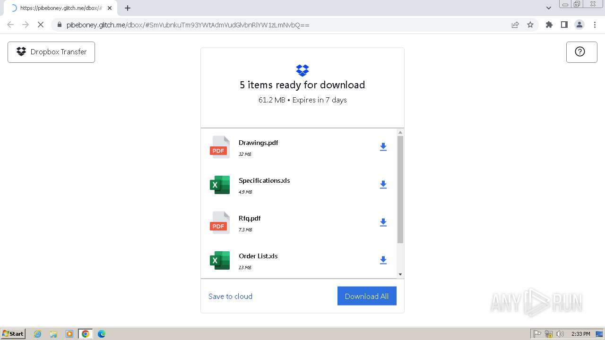The image size is (605, 340).
Task: Click the file list scroll up arrow
Action: pyautogui.click(x=400, y=132)
